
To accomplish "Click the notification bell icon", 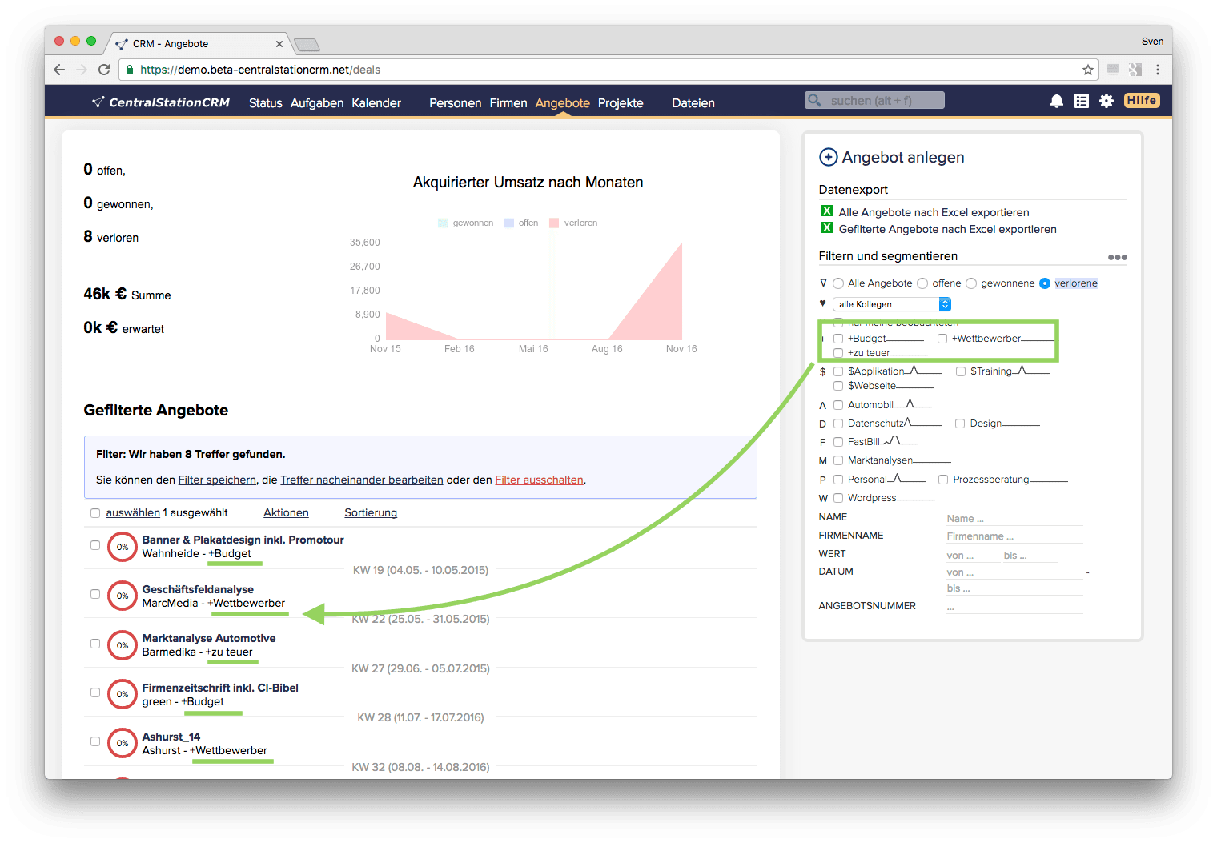I will coord(1056,101).
